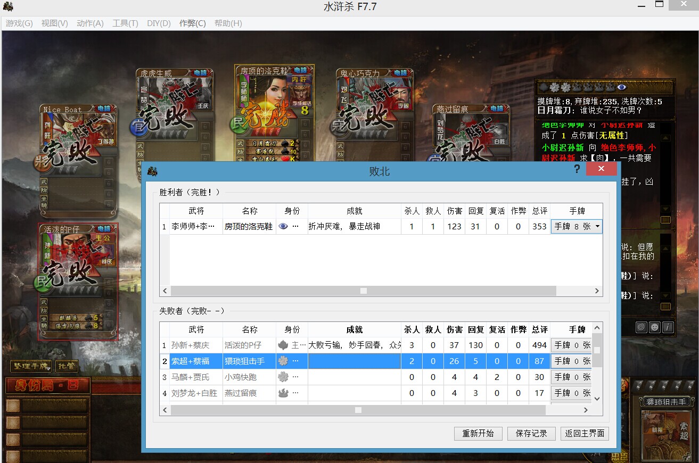The width and height of the screenshot is (699, 463).
Task: Click the smiley emoticon icon below chat
Action: (654, 327)
